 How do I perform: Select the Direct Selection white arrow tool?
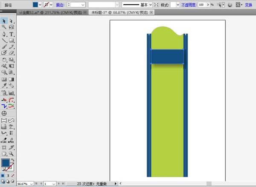[x=12, y=21]
